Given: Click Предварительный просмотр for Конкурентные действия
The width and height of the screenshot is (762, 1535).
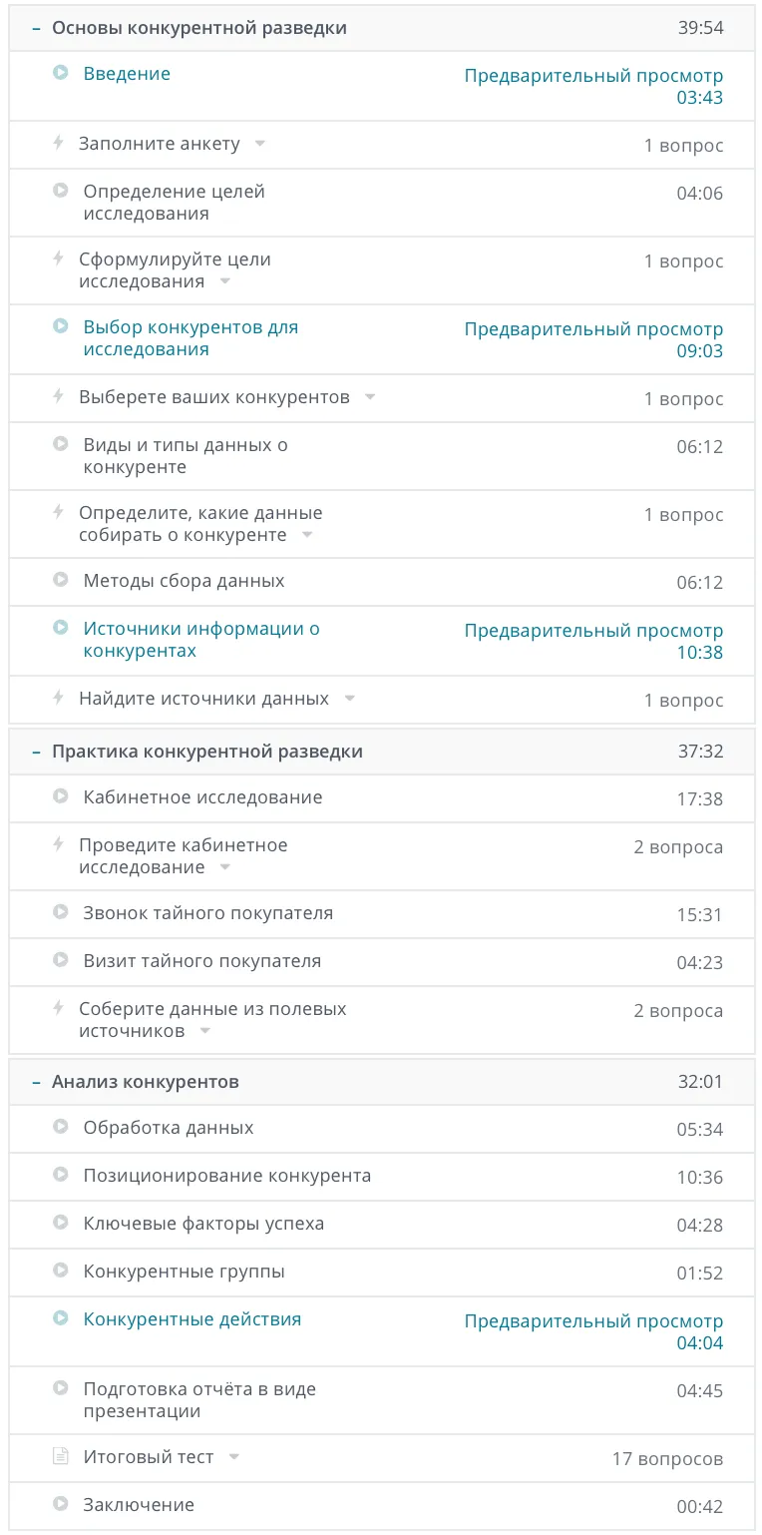Looking at the screenshot, I should click(x=593, y=1320).
